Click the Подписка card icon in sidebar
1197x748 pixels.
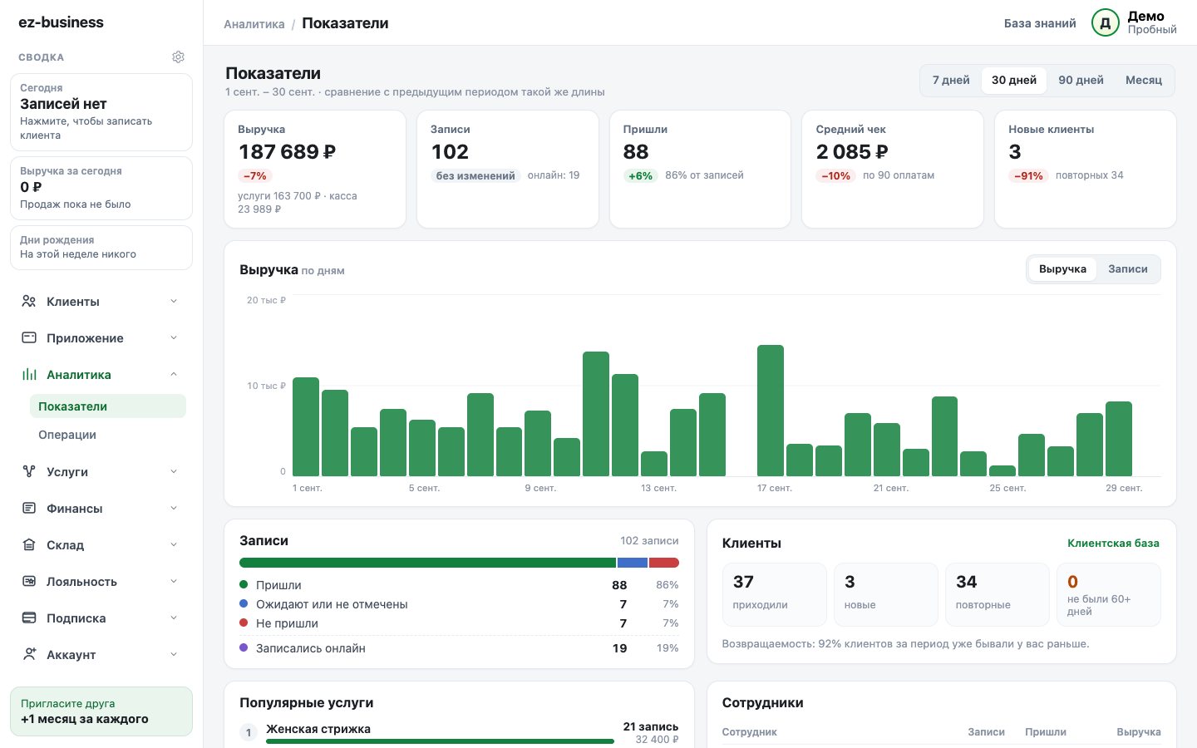click(29, 618)
